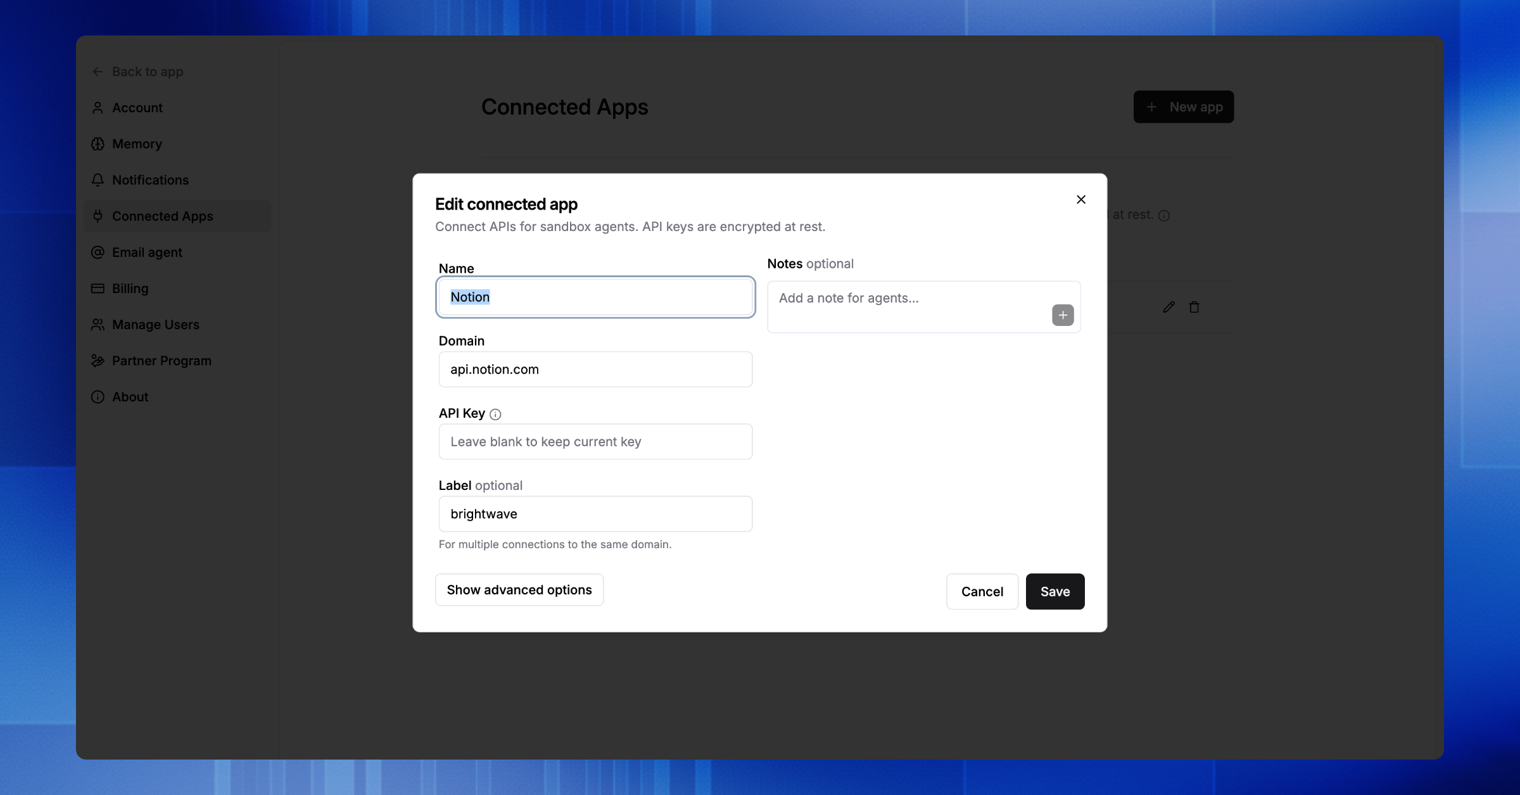Click the New app button
1520x795 pixels.
click(x=1183, y=107)
